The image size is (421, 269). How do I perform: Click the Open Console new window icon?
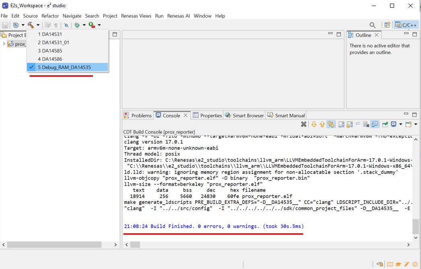409,124
